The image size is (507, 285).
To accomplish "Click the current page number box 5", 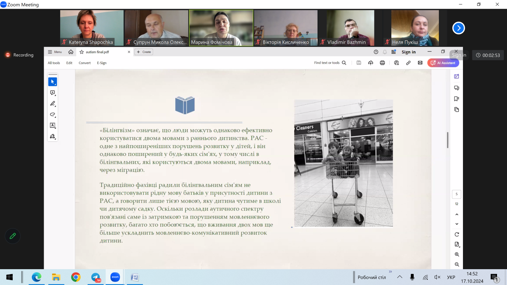I will click(456, 194).
